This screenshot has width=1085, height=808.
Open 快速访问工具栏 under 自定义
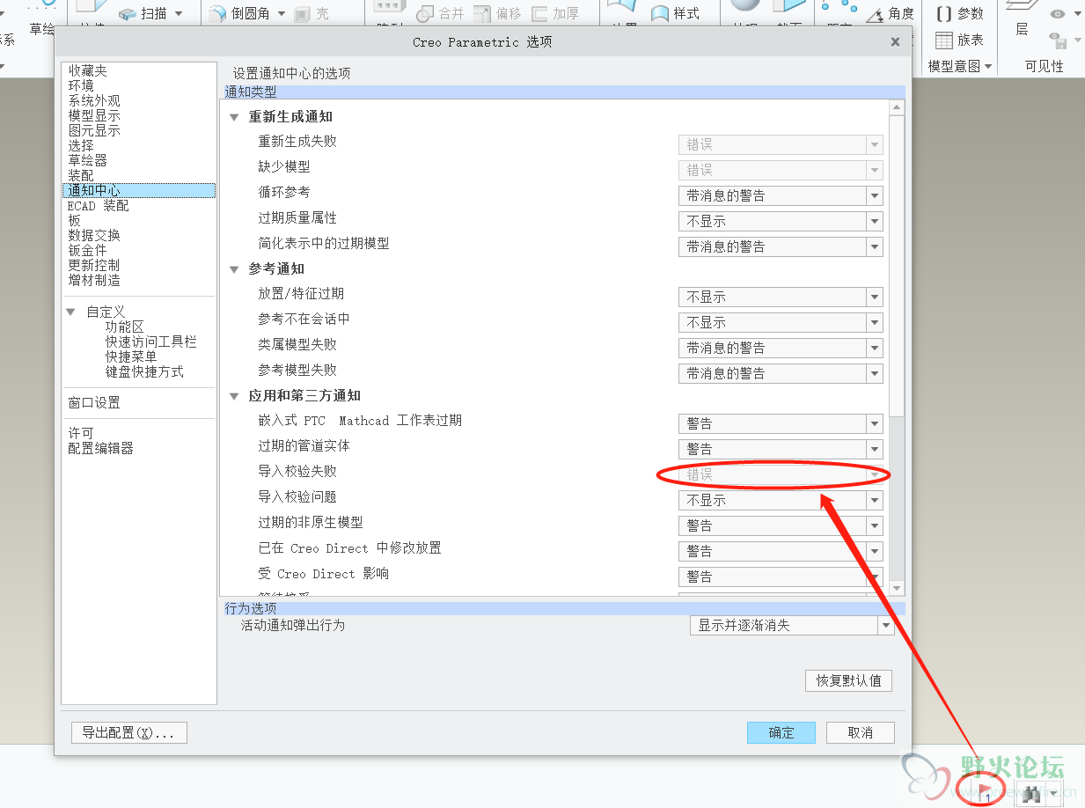pyautogui.click(x=151, y=342)
